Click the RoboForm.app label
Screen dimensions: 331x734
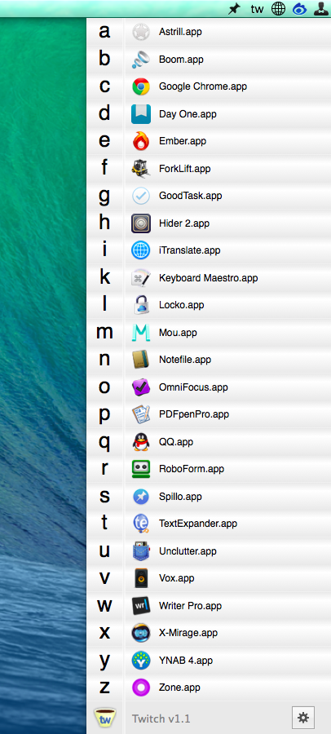192,469
